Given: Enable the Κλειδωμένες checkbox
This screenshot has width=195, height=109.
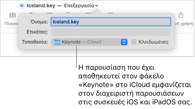Looking at the screenshot, I should point(134,42).
